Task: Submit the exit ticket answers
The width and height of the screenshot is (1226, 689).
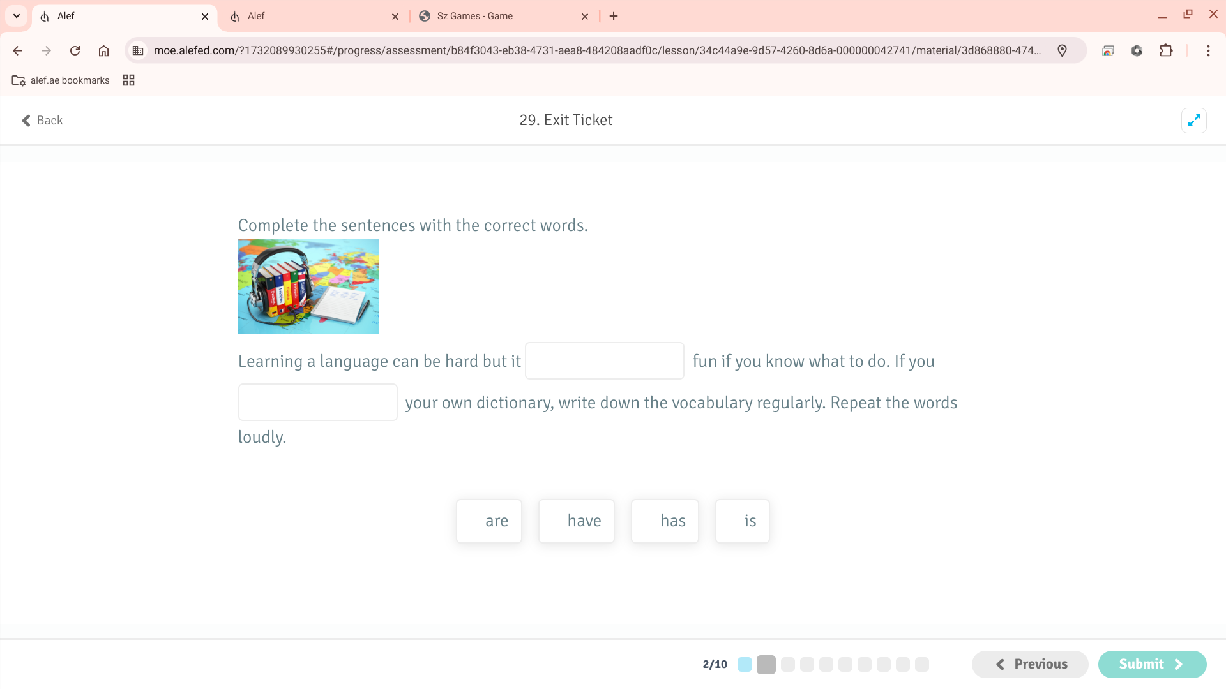Action: [x=1151, y=664]
